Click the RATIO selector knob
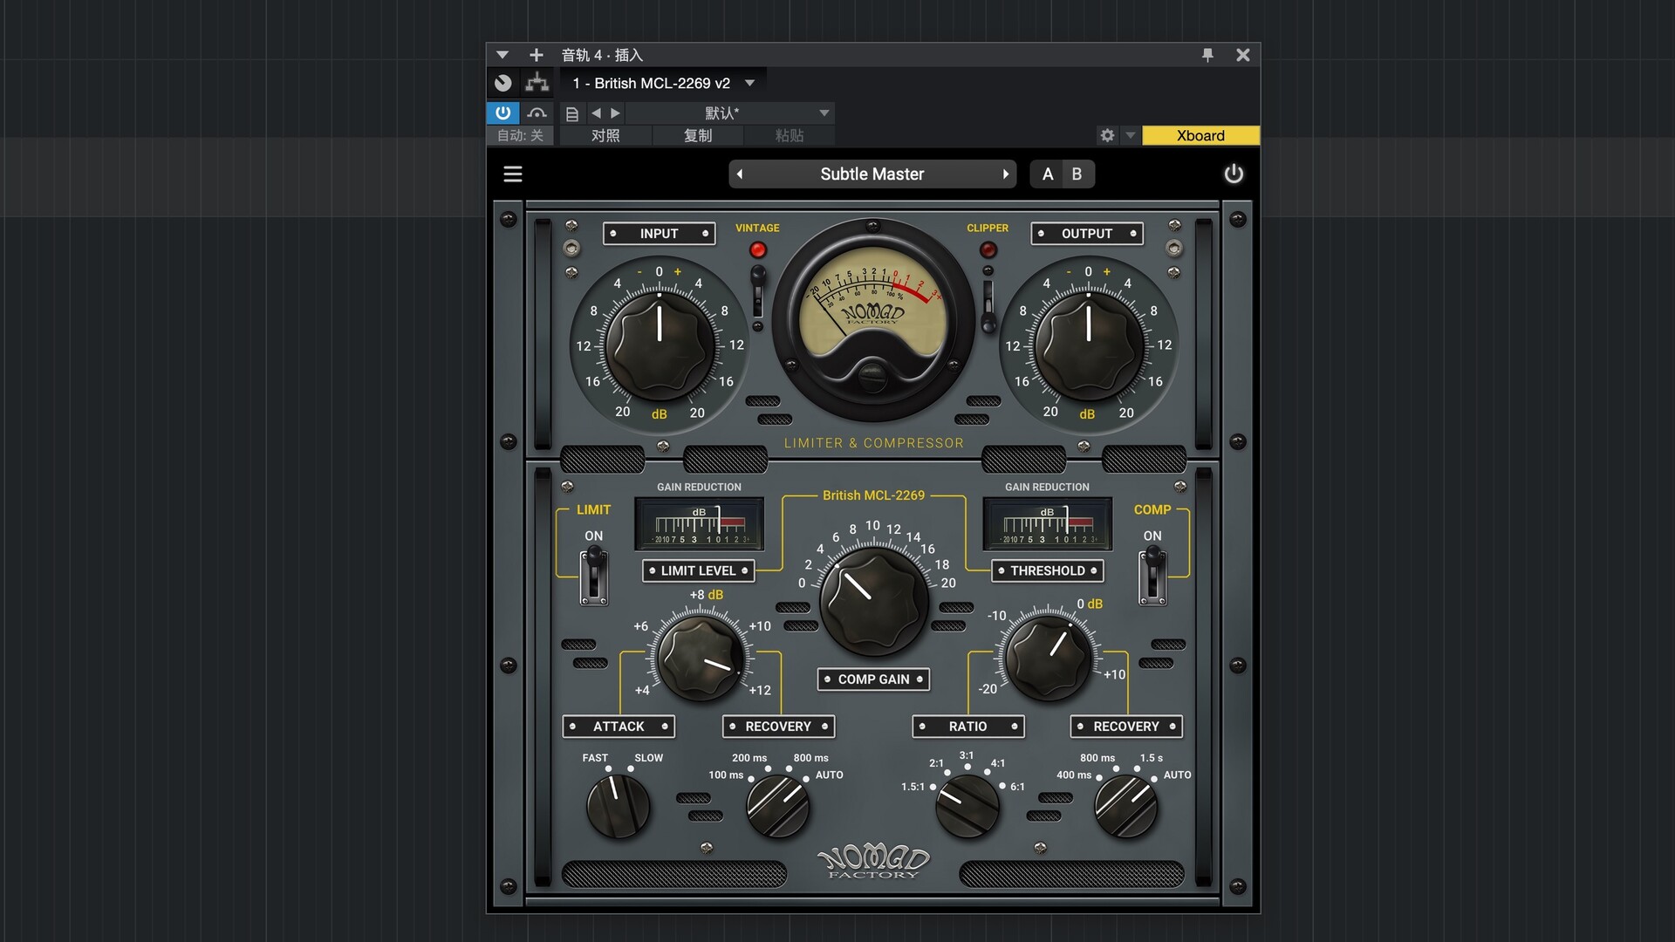1675x942 pixels. click(967, 806)
